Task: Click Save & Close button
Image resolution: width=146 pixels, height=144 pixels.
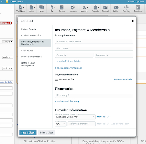Action: [x=28, y=133]
